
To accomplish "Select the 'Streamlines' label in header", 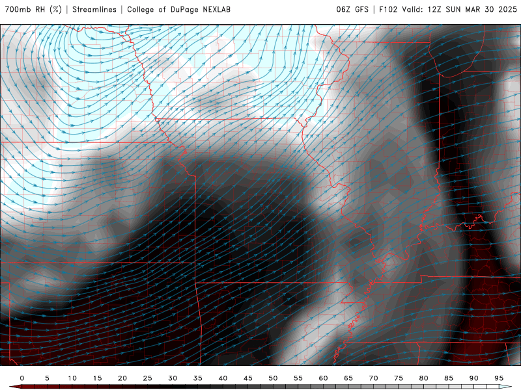I will point(94,9).
